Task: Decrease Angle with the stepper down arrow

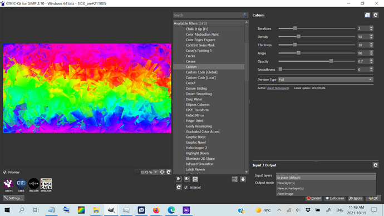Action: [x=371, y=55]
